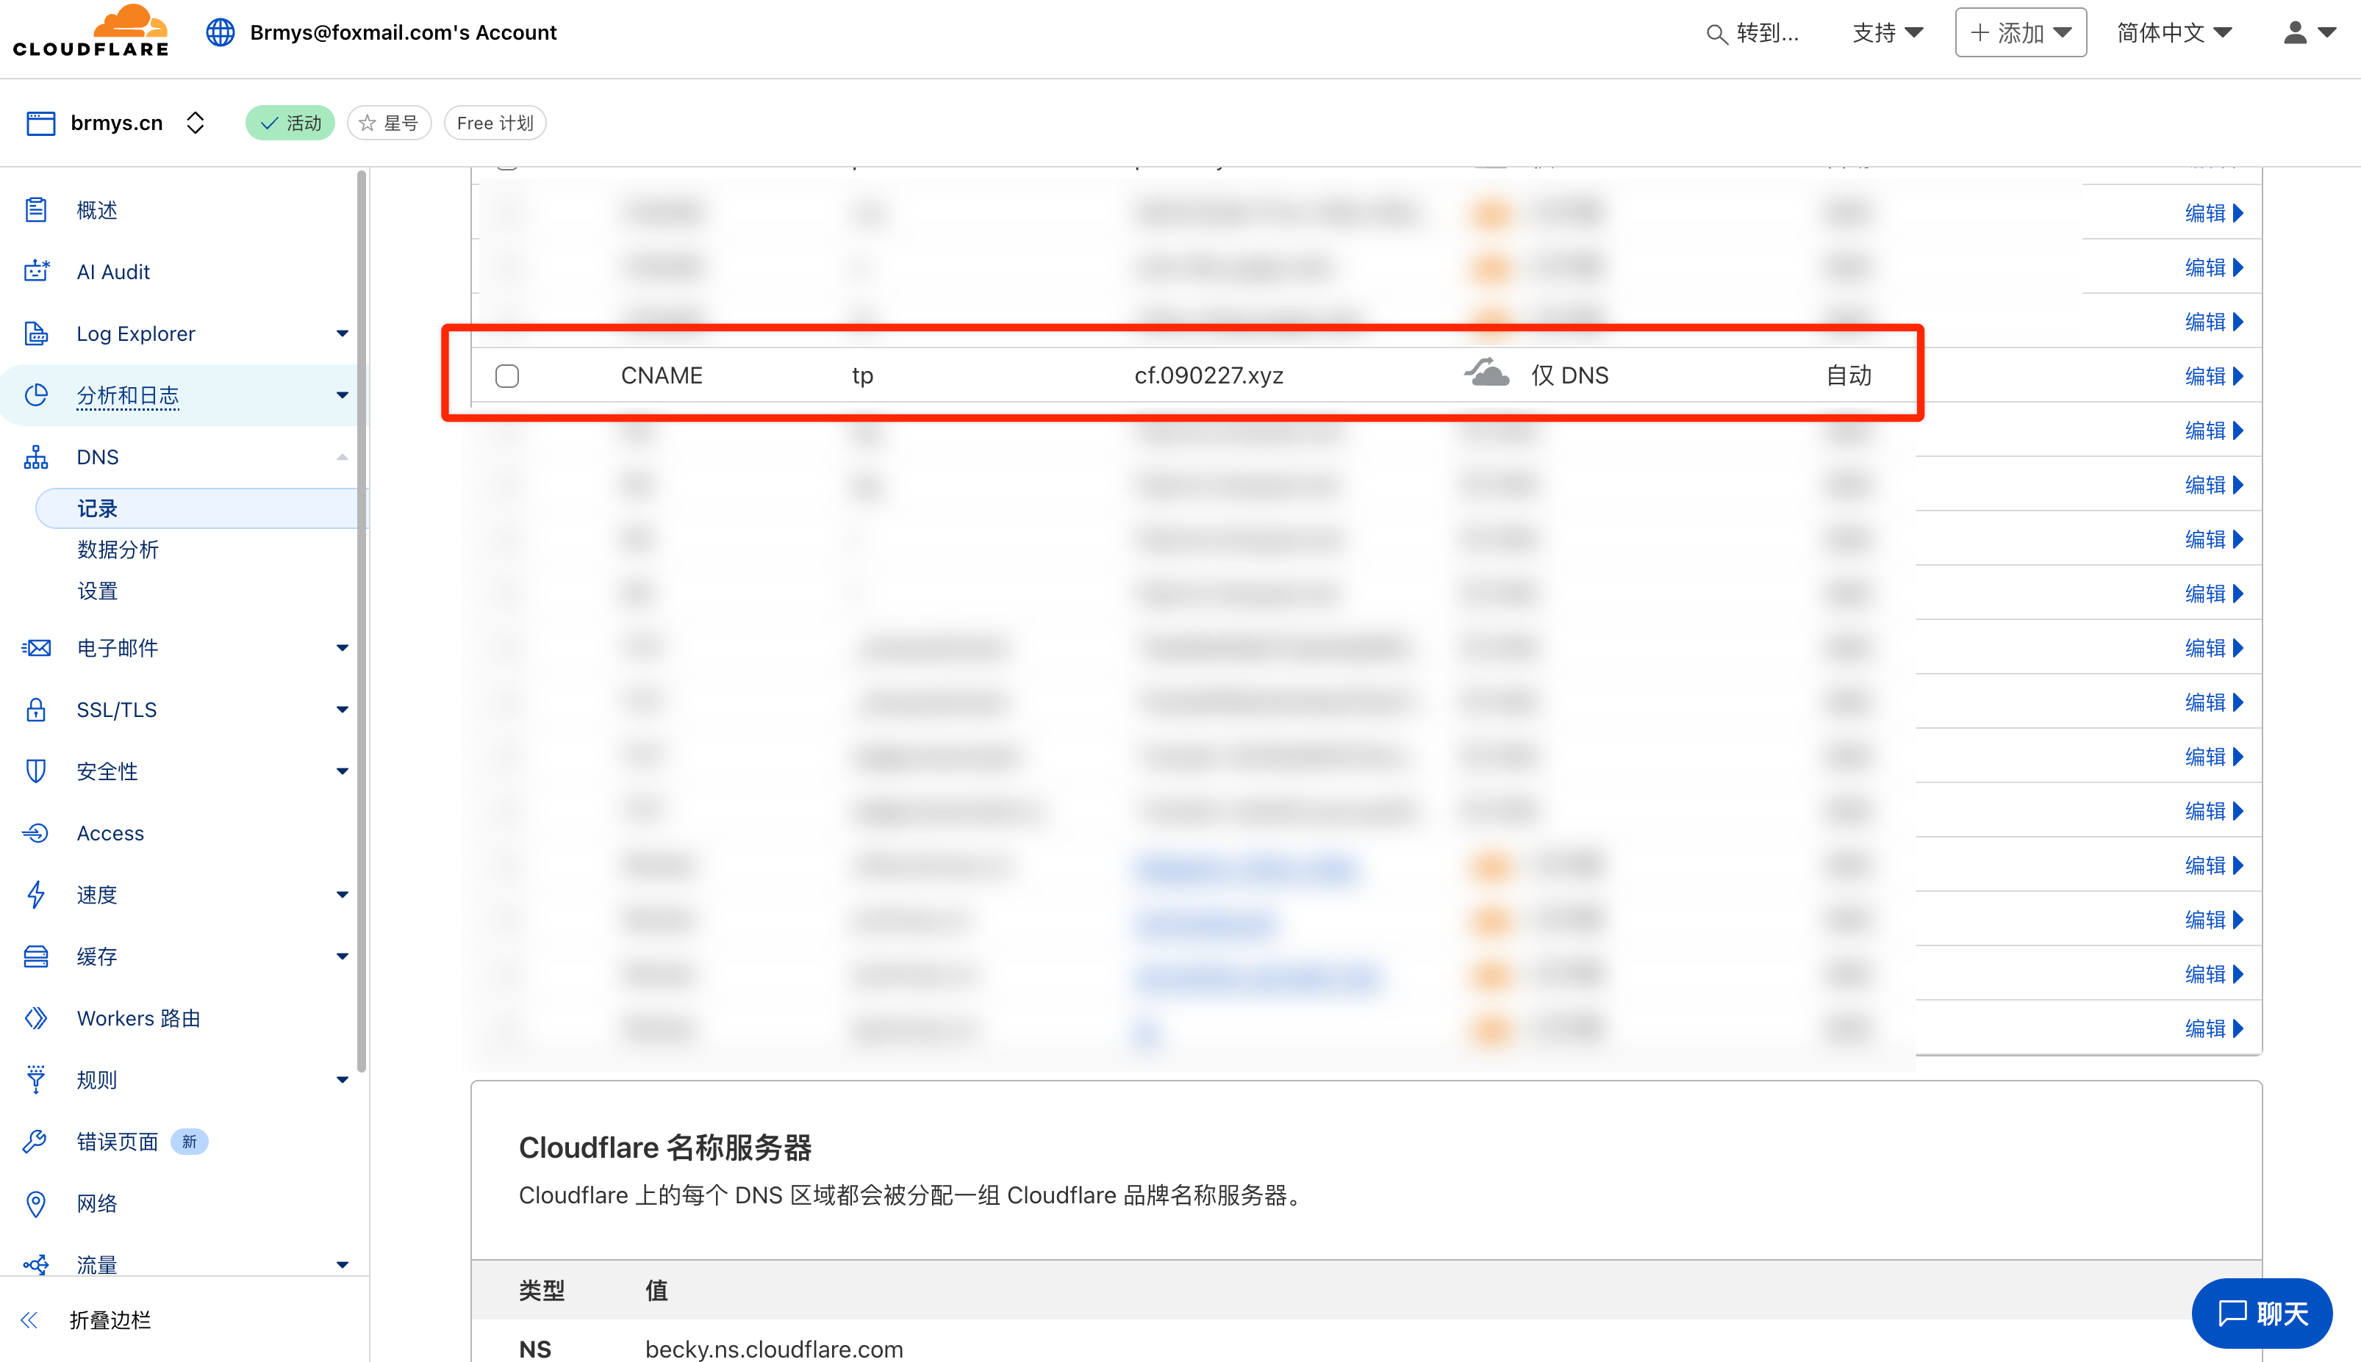Click the grey cloud proxy status icon
This screenshot has height=1362, width=2361.
(1487, 372)
